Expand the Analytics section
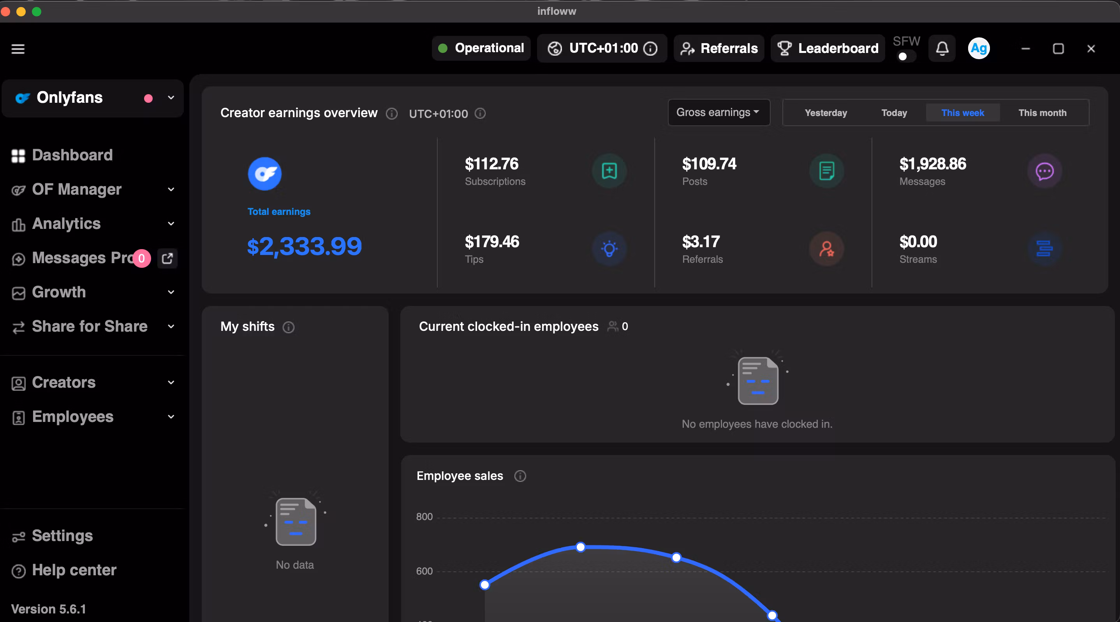This screenshot has width=1120, height=622. click(171, 223)
